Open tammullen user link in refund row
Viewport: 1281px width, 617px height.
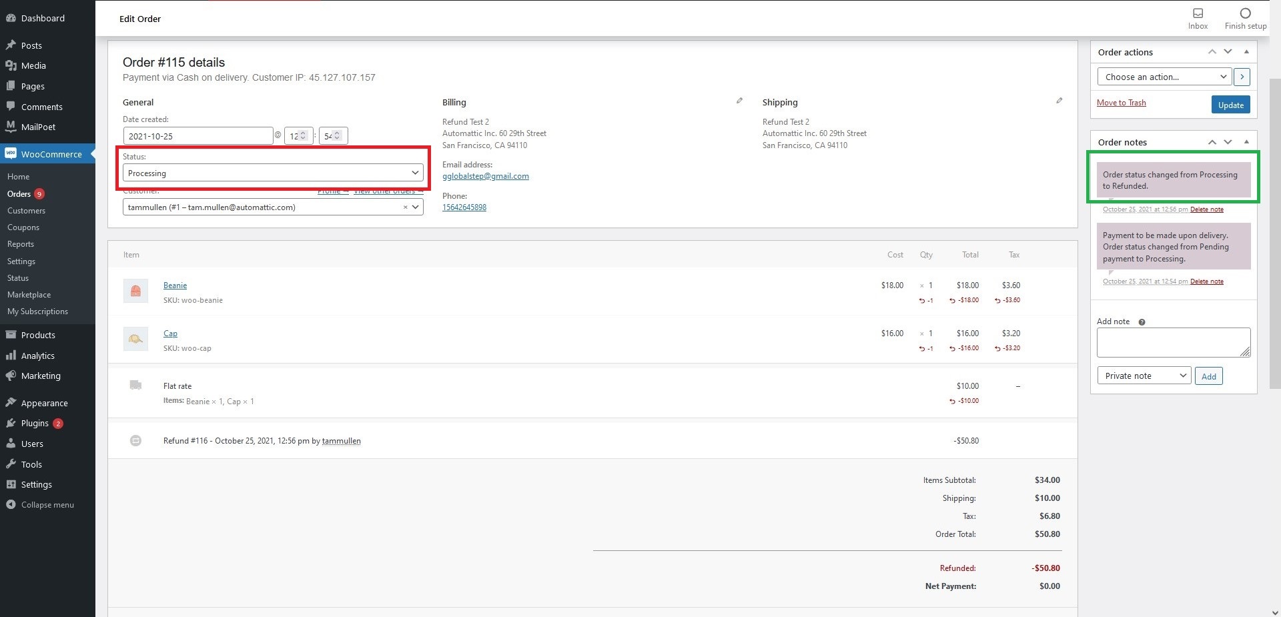(x=342, y=441)
